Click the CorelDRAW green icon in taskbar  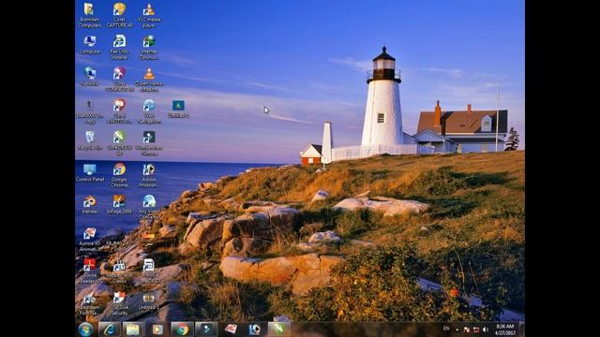point(278,330)
